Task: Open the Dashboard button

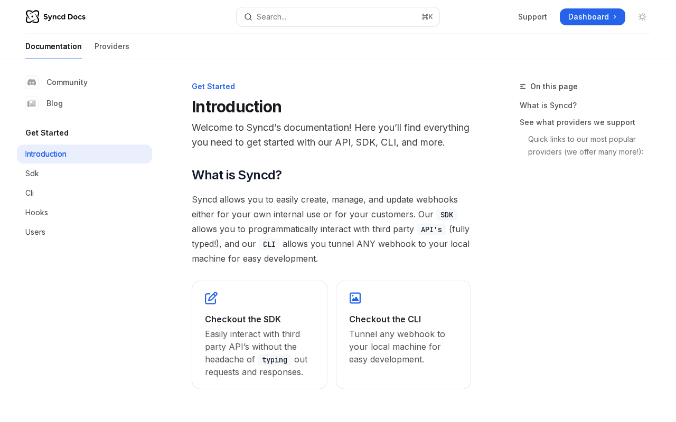Action: 588,17
